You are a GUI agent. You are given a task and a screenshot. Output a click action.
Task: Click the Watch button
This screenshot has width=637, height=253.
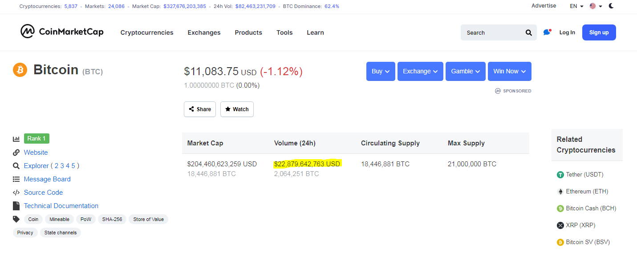coord(237,109)
